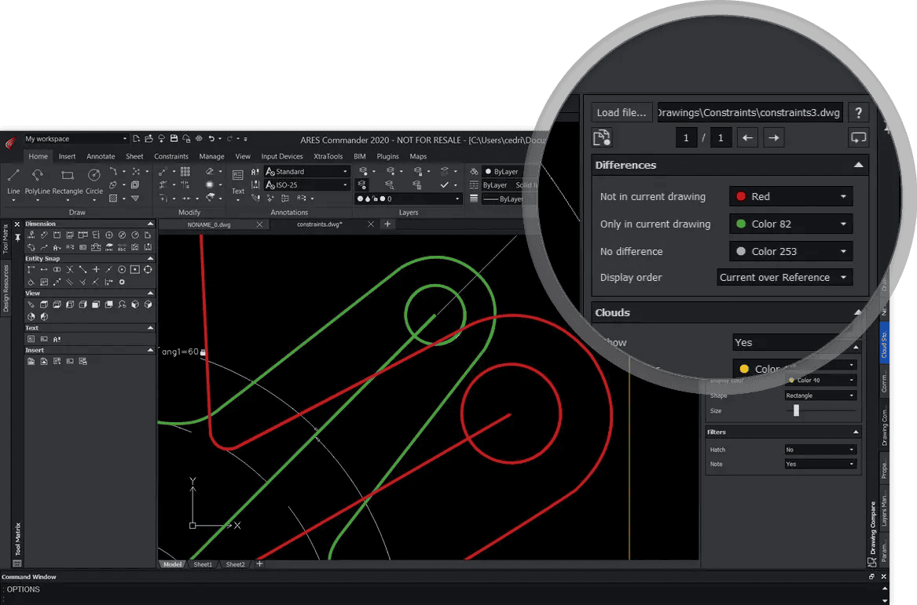Open the Constraints ribbon tab
This screenshot has height=605, width=917.
coord(171,156)
